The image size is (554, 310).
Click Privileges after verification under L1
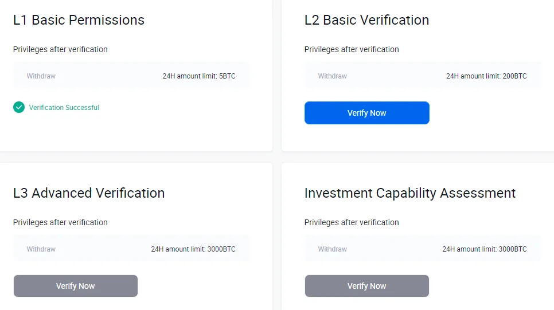(60, 49)
